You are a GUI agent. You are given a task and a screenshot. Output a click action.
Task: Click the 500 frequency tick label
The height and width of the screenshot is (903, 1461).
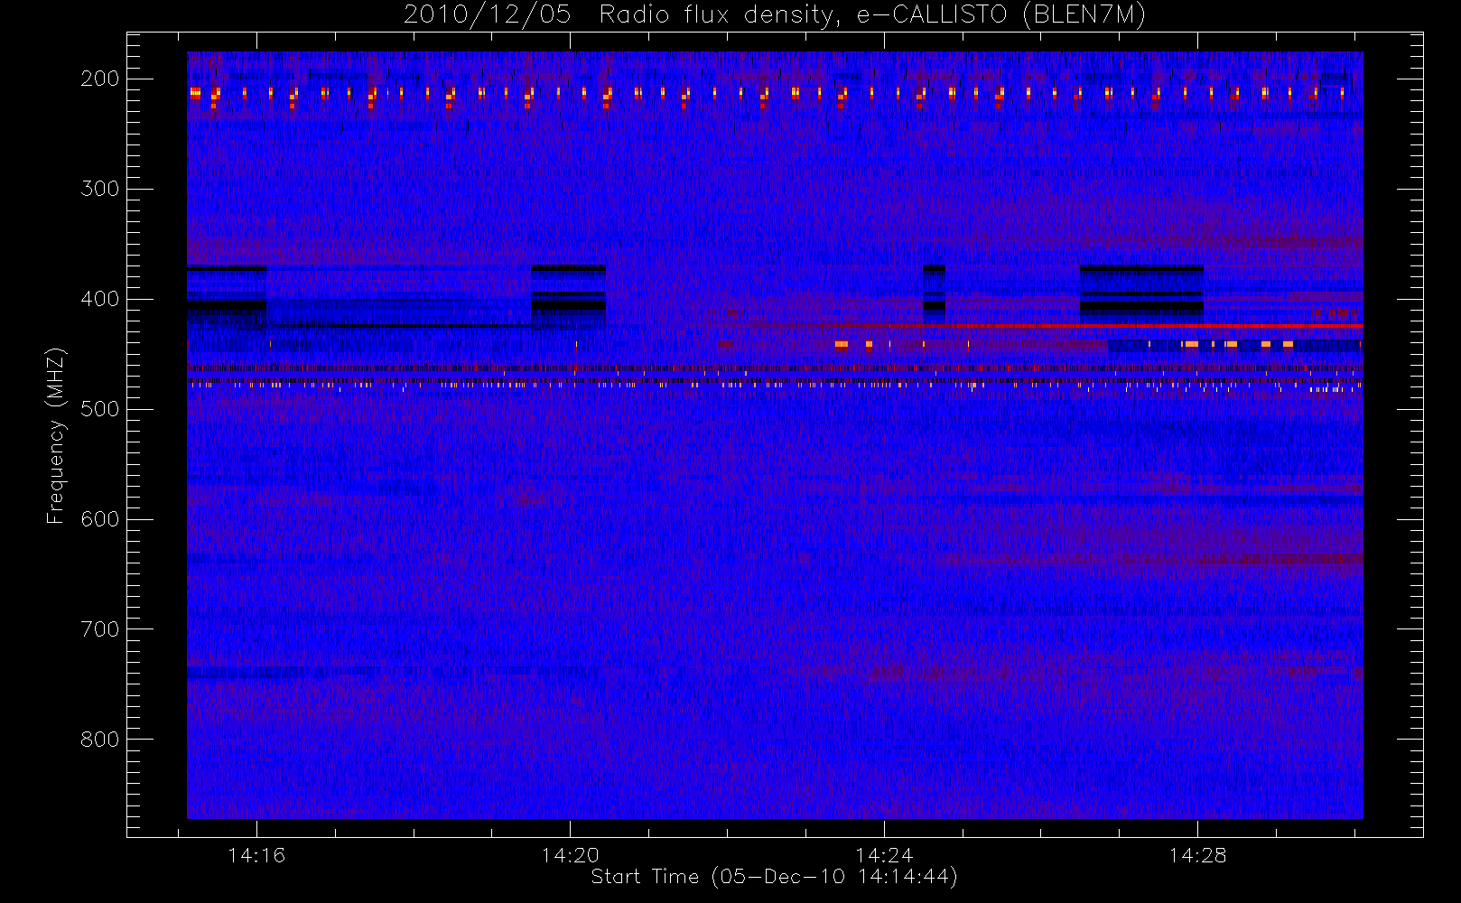(x=100, y=409)
